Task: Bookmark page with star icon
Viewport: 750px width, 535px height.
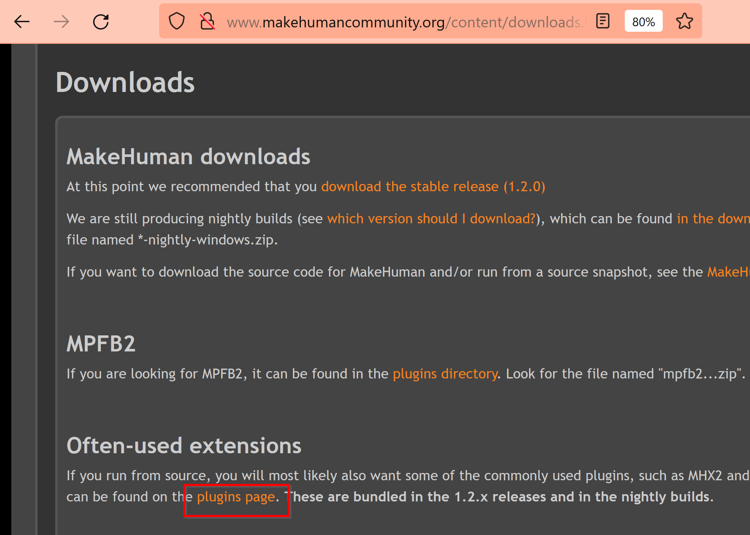Action: click(684, 21)
